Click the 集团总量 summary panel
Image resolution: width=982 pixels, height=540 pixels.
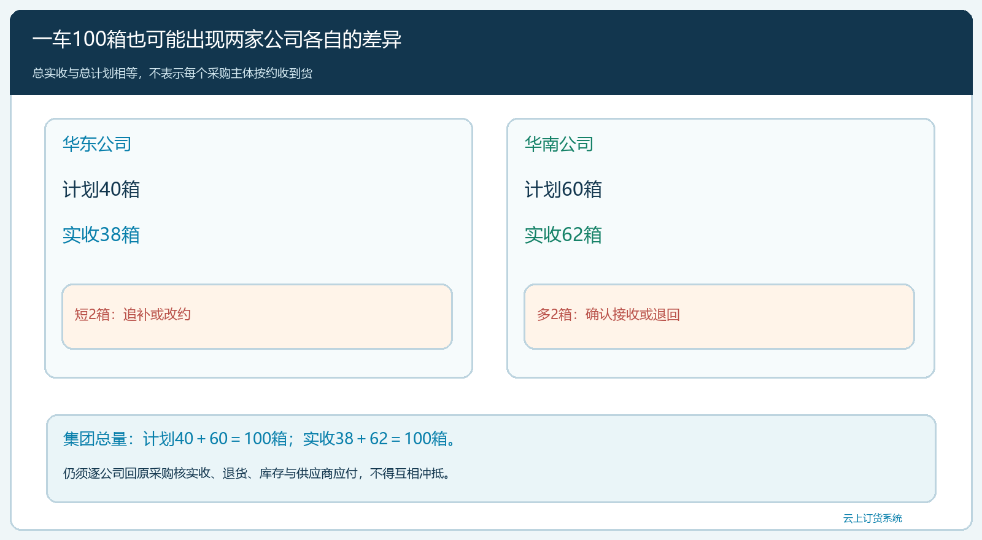[x=491, y=459]
